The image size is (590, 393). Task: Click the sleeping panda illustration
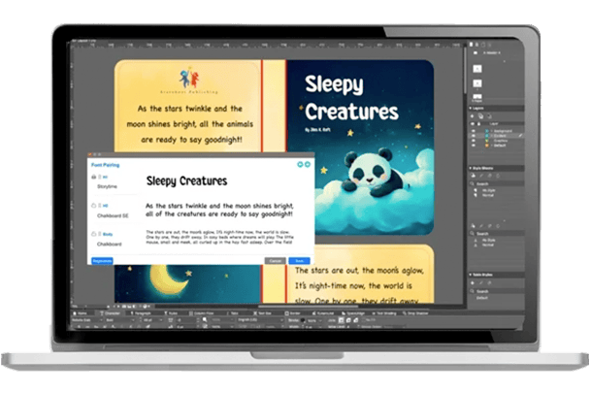point(374,173)
